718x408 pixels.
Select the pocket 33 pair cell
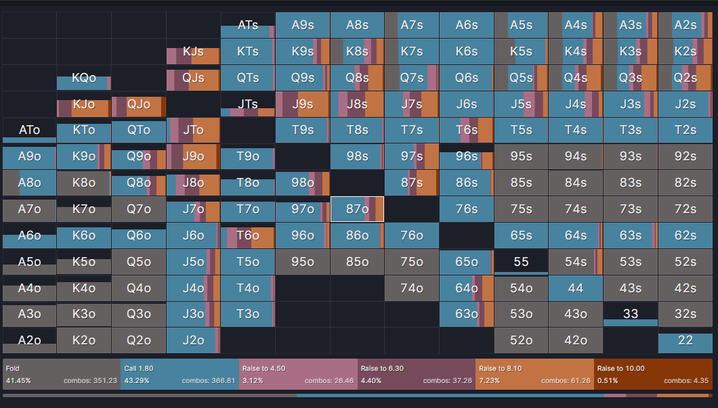pyautogui.click(x=631, y=314)
